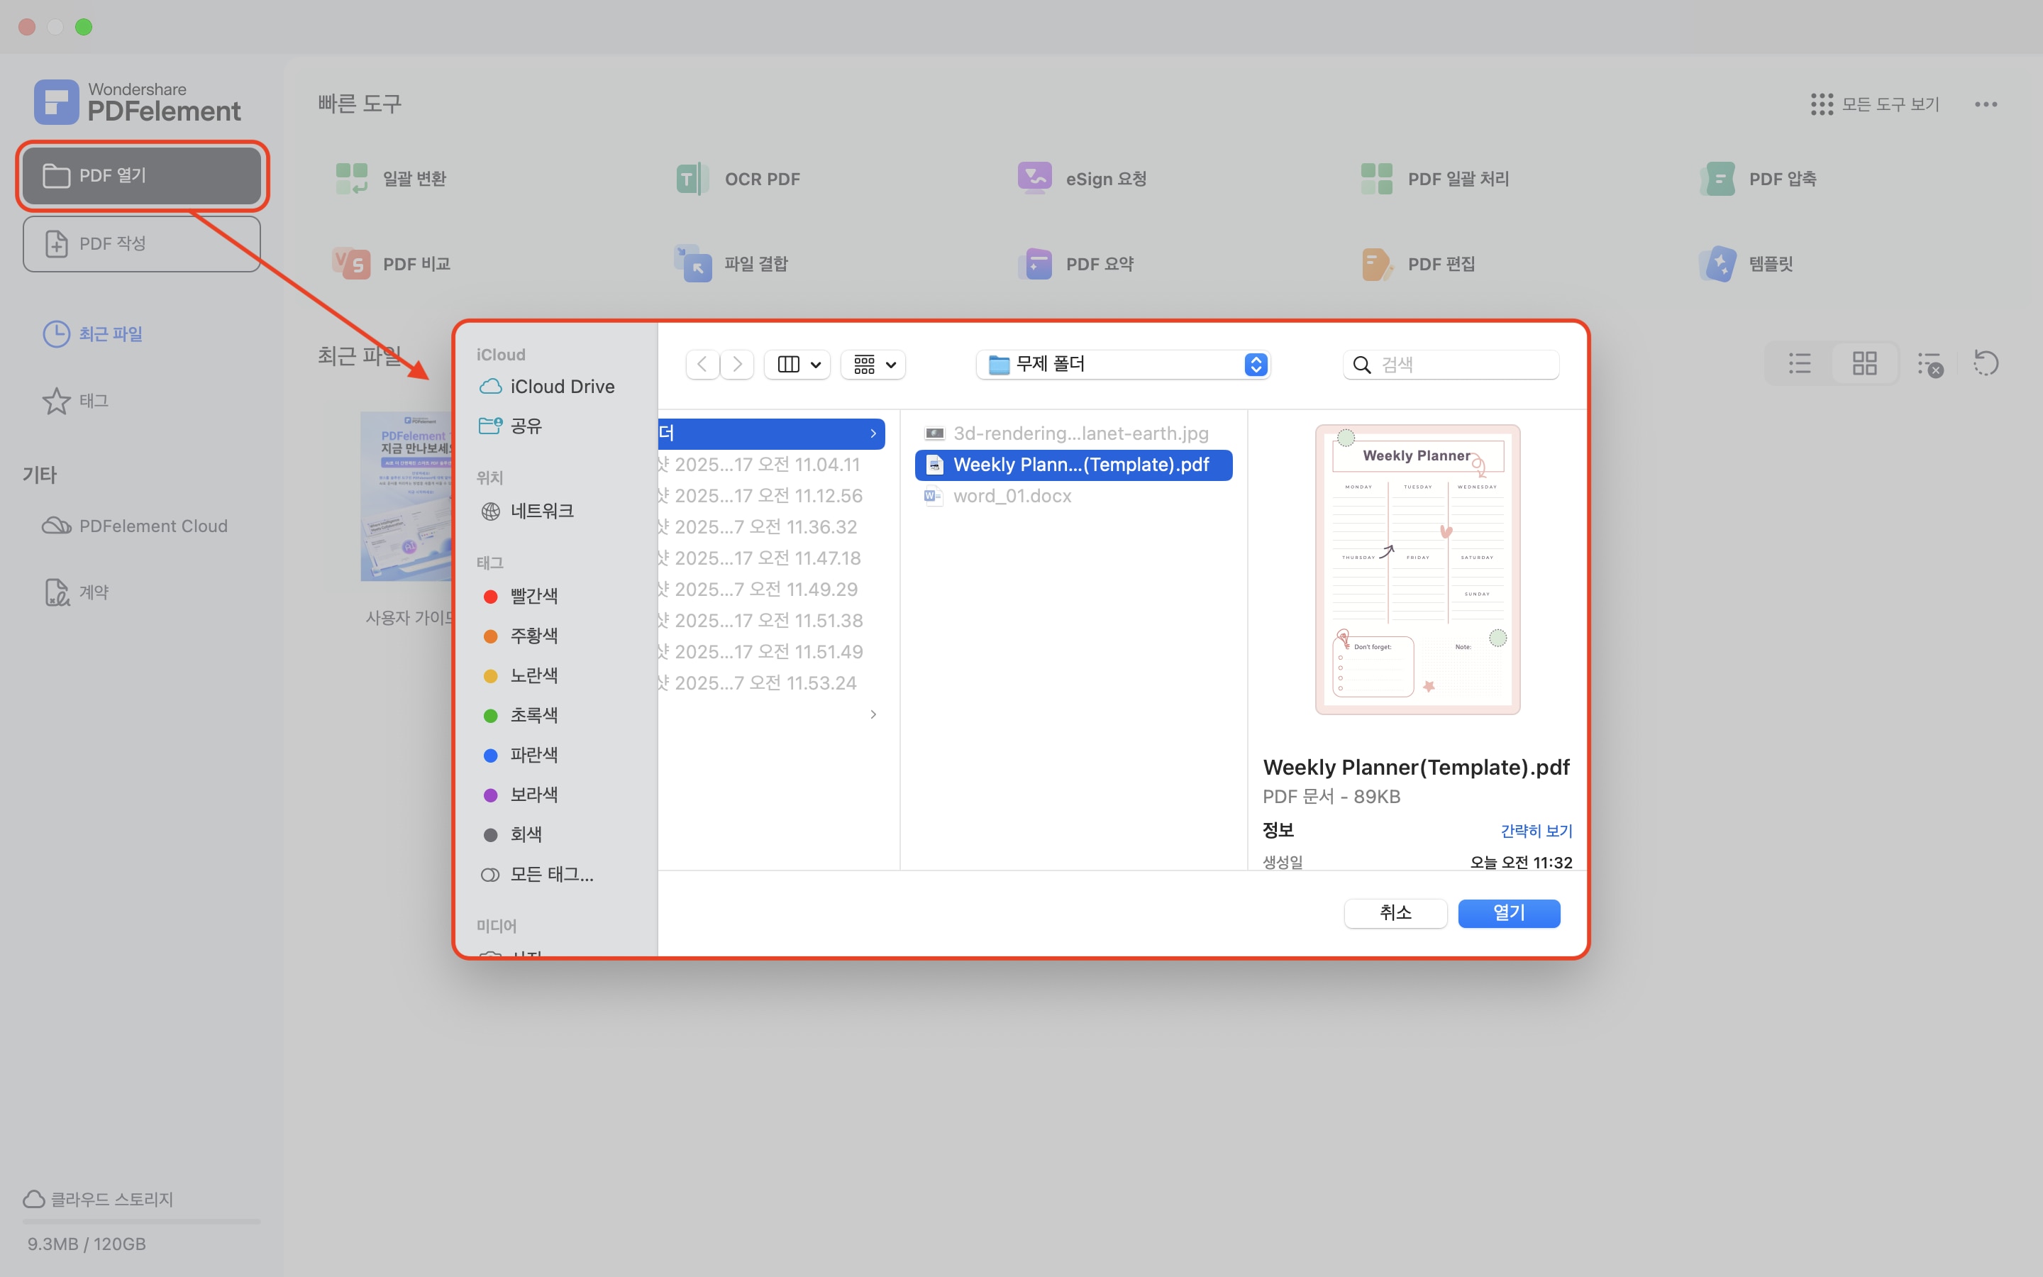Select the 빨간색 red tag
The width and height of the screenshot is (2043, 1277).
click(x=533, y=595)
